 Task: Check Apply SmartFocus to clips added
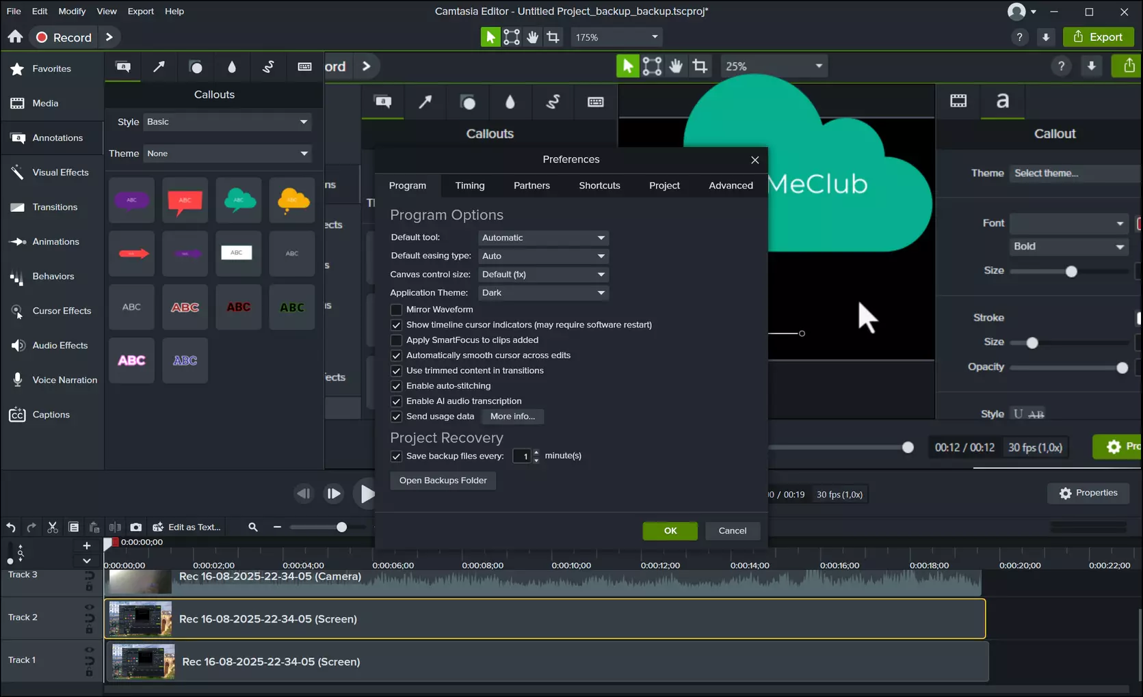point(396,340)
